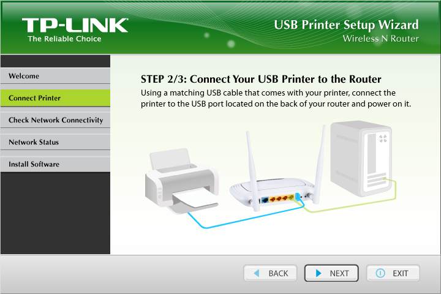The image size is (441, 294).
Task: Click the STEP 2/3 heading text
Action: coord(261,80)
